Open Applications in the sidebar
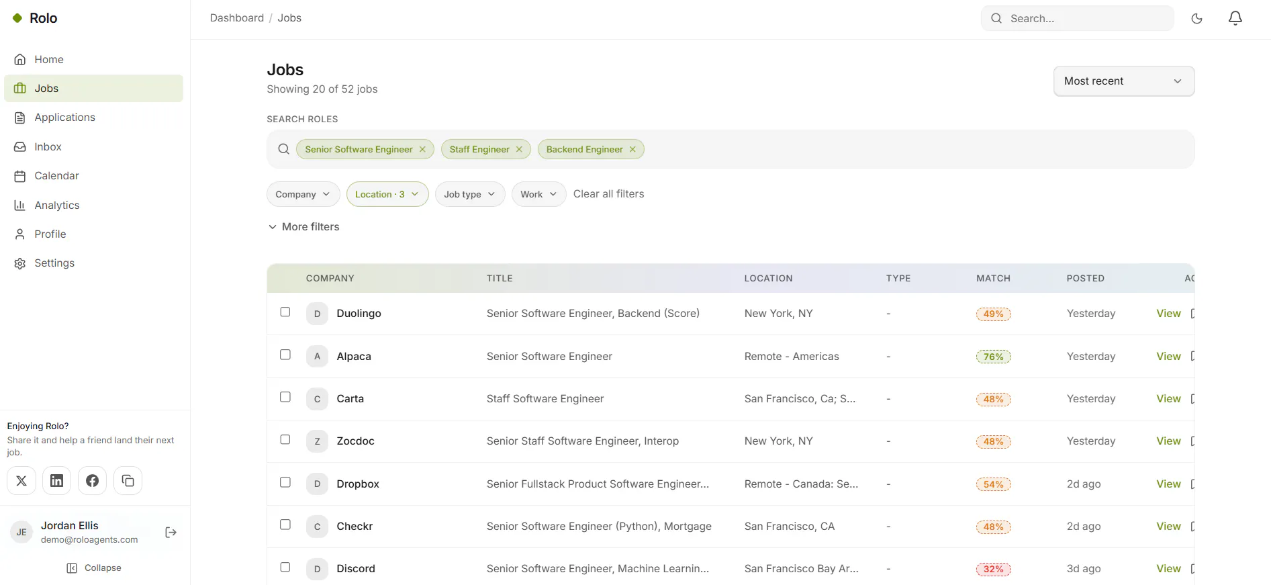Image resolution: width=1271 pixels, height=585 pixels. click(x=93, y=118)
